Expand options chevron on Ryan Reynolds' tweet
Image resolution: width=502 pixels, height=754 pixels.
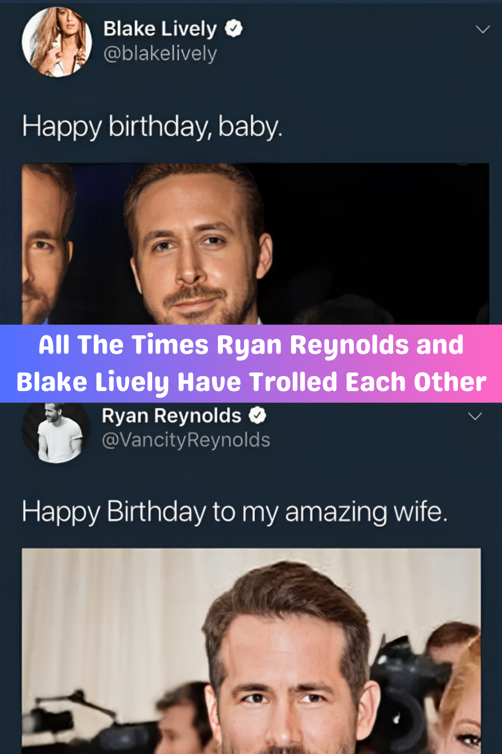pyautogui.click(x=475, y=416)
